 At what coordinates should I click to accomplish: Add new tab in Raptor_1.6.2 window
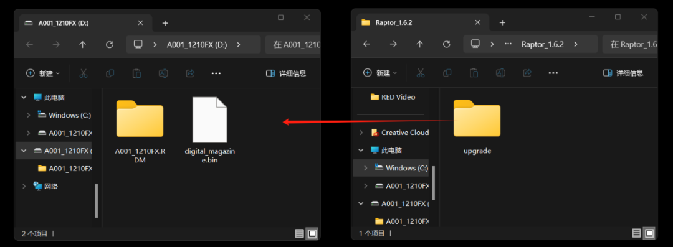tap(503, 23)
